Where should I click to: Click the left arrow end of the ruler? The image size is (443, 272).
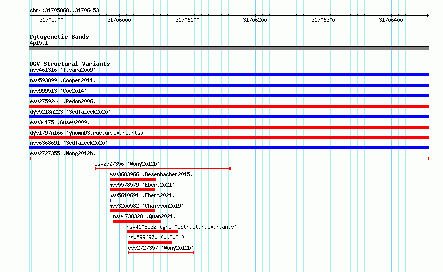pyautogui.click(x=31, y=15)
